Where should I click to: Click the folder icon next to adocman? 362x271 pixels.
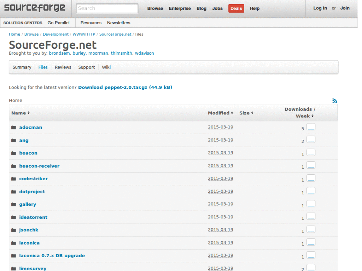pos(14,127)
